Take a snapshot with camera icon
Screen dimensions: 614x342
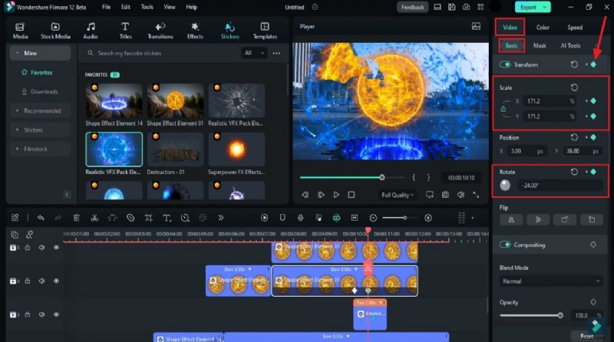pyautogui.click(x=445, y=195)
